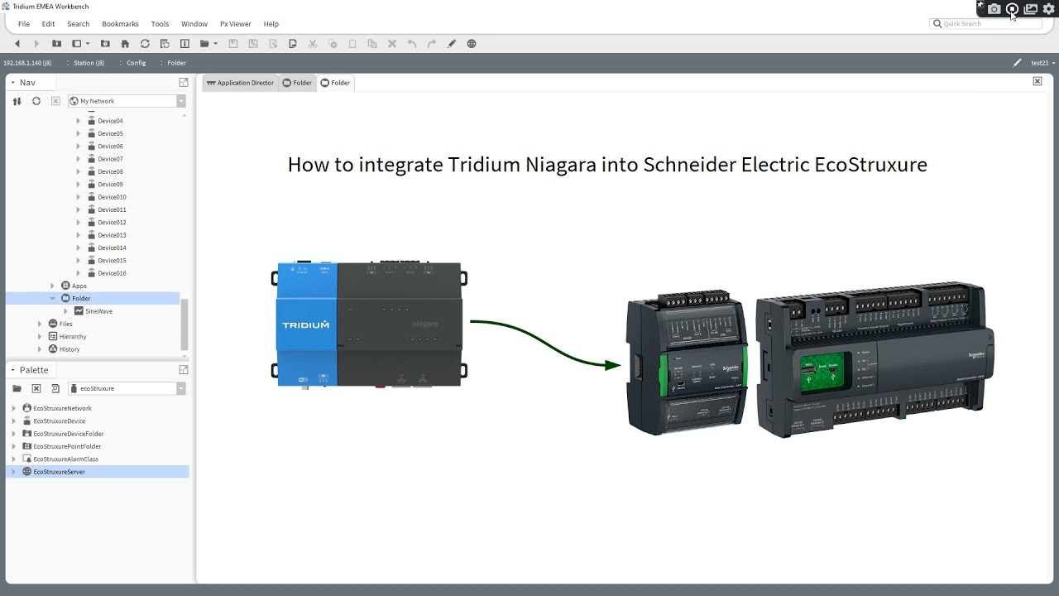This screenshot has height=596, width=1059.
Task: Click the sync arrows icon in Nav panel
Action: pyautogui.click(x=17, y=101)
